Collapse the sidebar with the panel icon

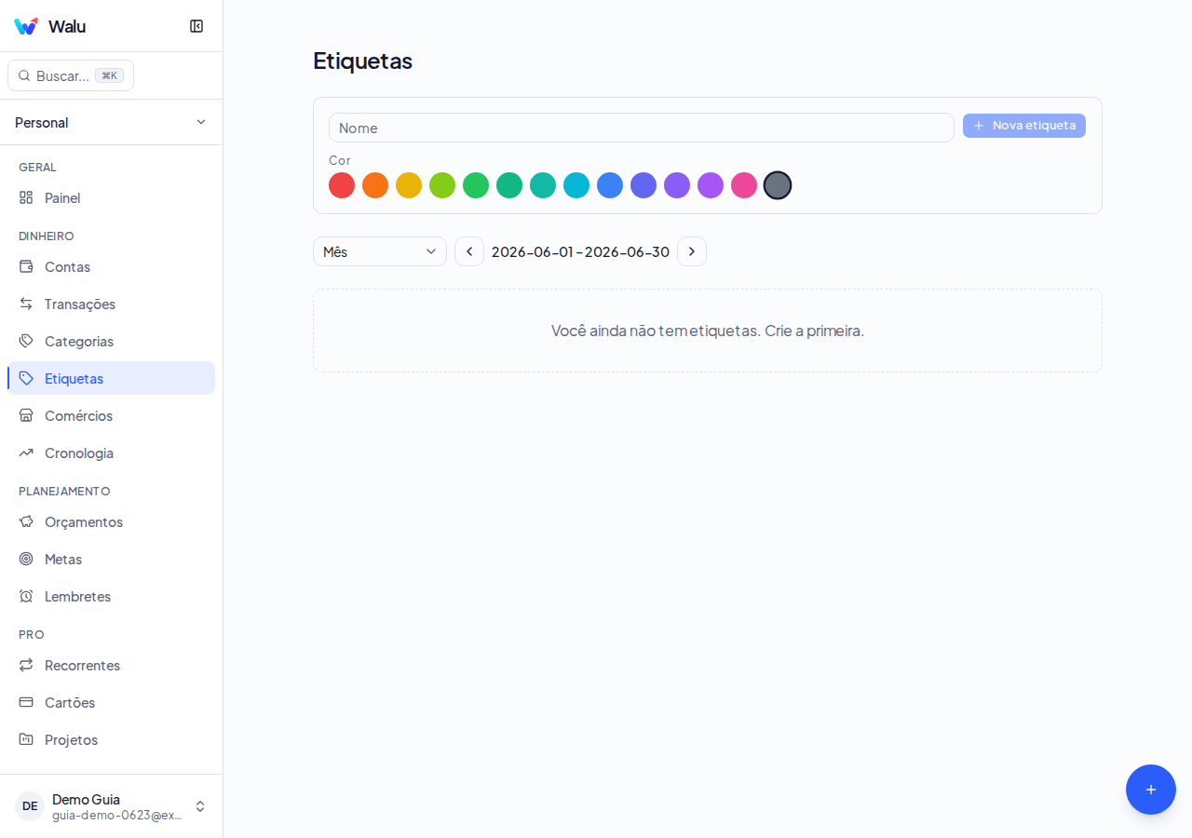point(196,26)
